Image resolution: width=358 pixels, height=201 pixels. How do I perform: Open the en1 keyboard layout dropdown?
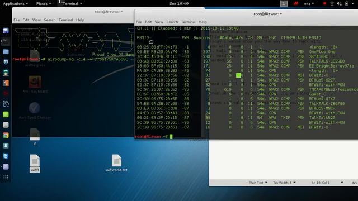point(309,4)
